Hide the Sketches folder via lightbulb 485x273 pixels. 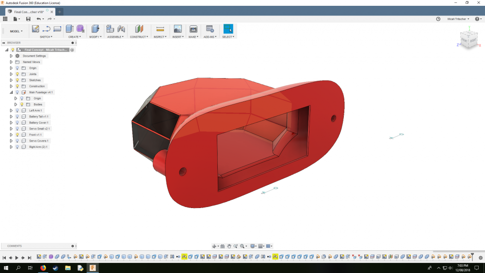[17, 80]
